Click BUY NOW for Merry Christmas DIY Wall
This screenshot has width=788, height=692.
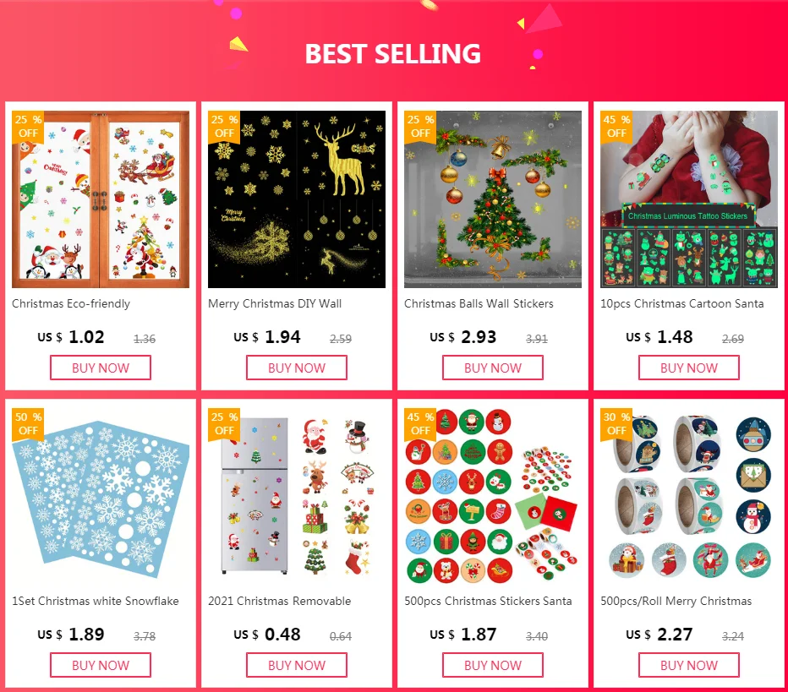297,368
